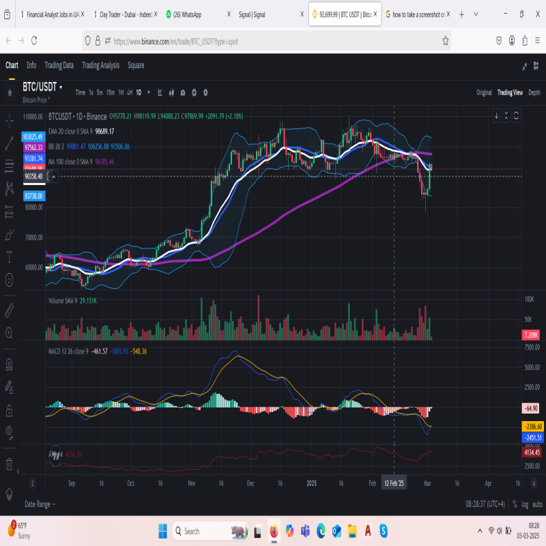Select the text annotation tool
Viewport: 546px width, 546px height.
(x=10, y=257)
